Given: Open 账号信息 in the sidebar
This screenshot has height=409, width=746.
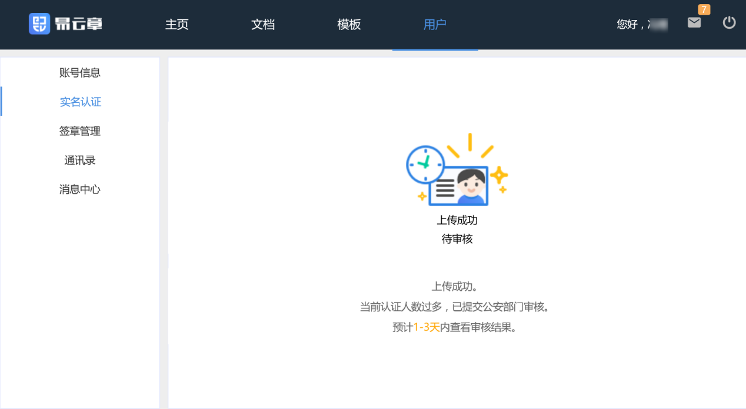Looking at the screenshot, I should click(x=80, y=73).
